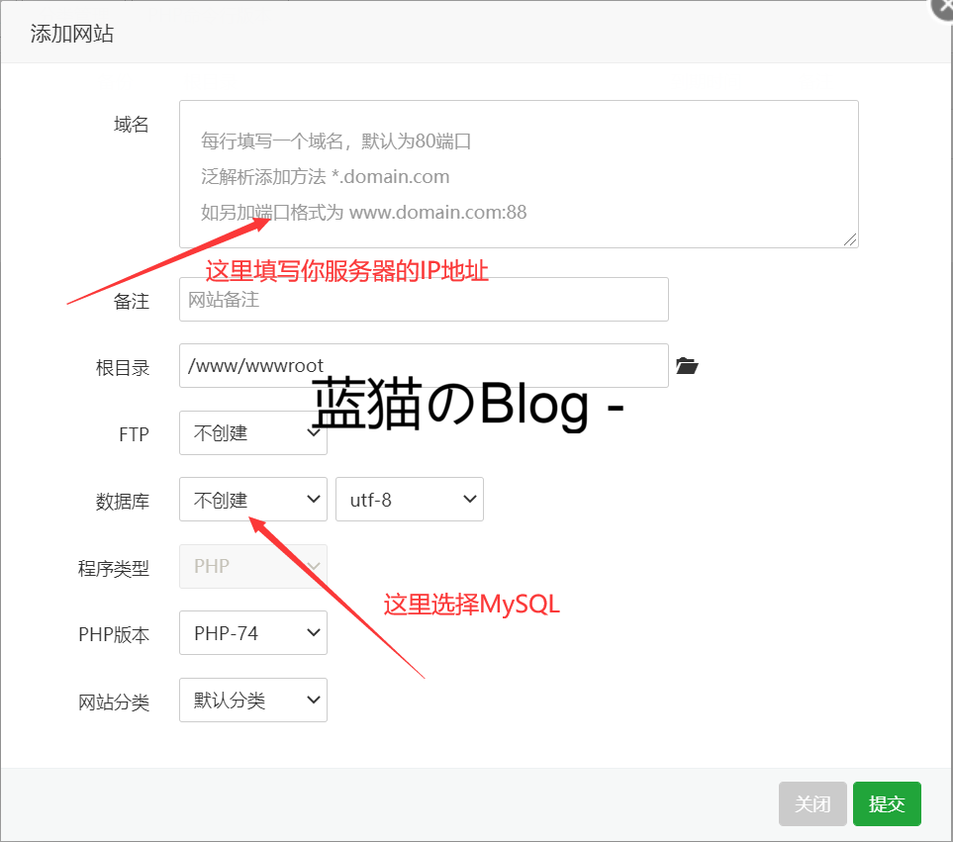Select the 根目录 label text
This screenshot has height=842, width=953.
coord(123,368)
